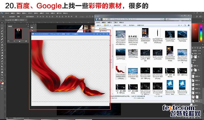
Task: Expand the arrow beside 打开 in Explorer
Action: 110,25
